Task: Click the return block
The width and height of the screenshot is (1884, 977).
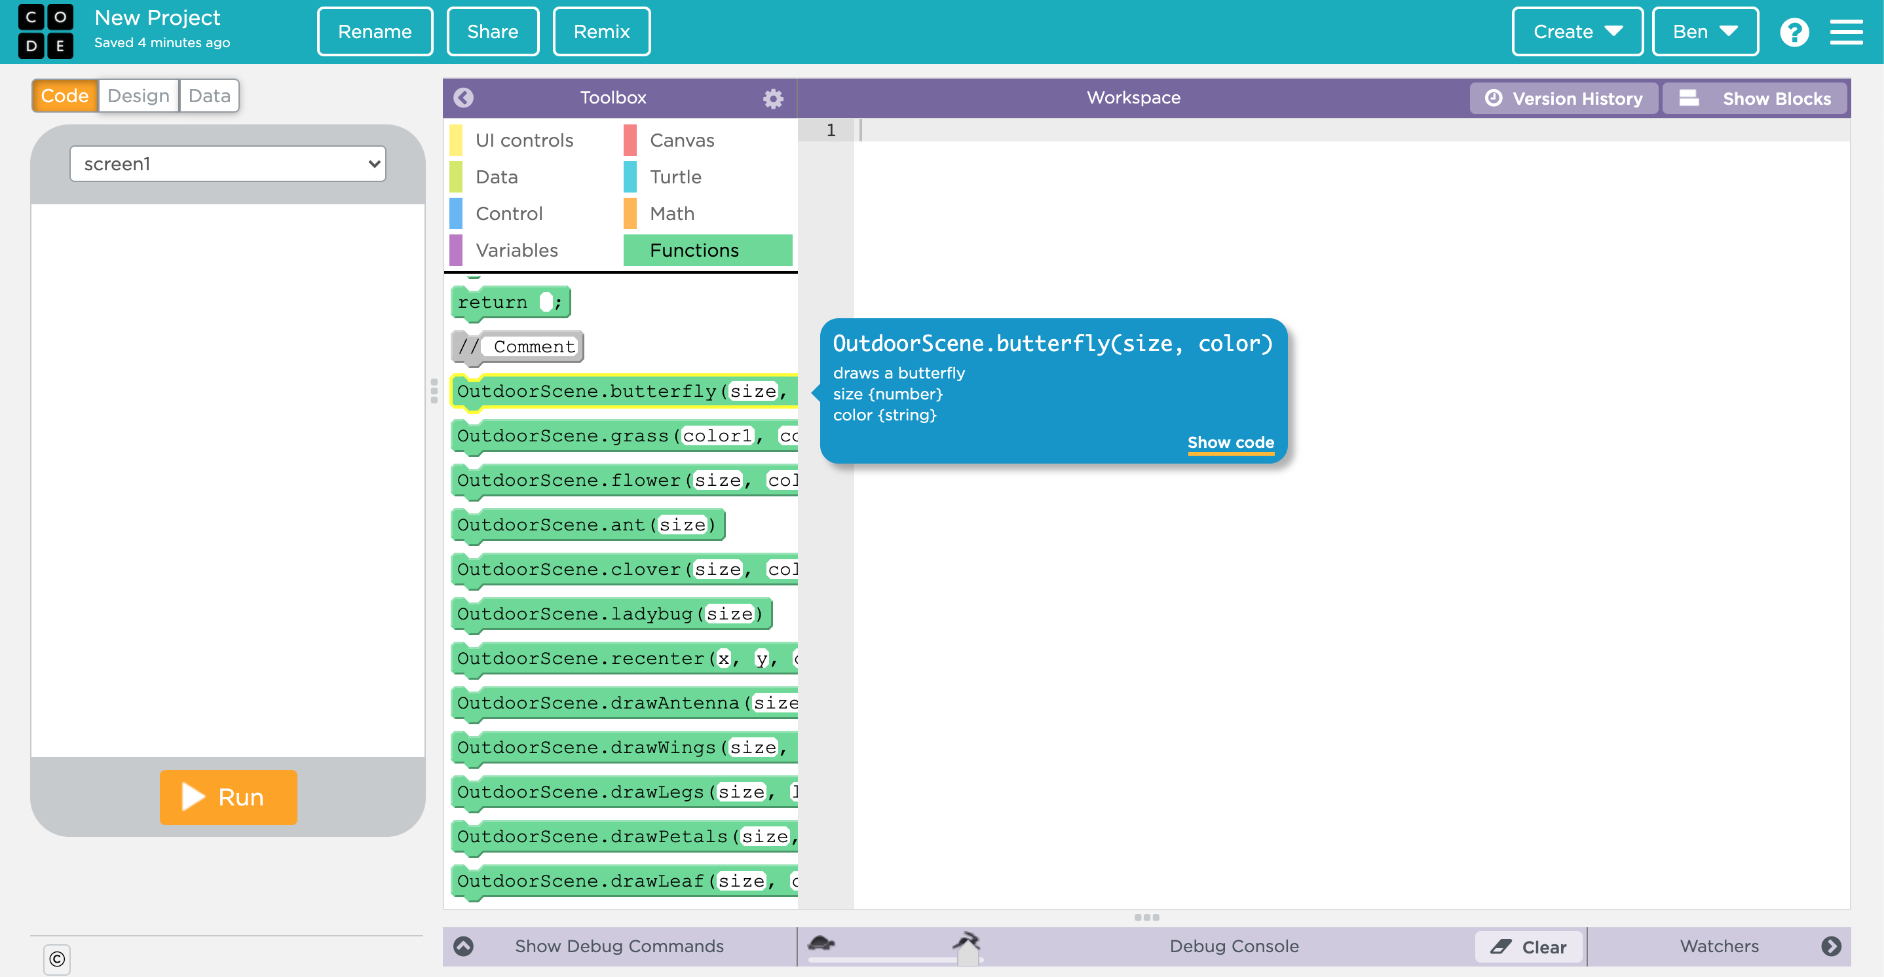Action: (510, 302)
